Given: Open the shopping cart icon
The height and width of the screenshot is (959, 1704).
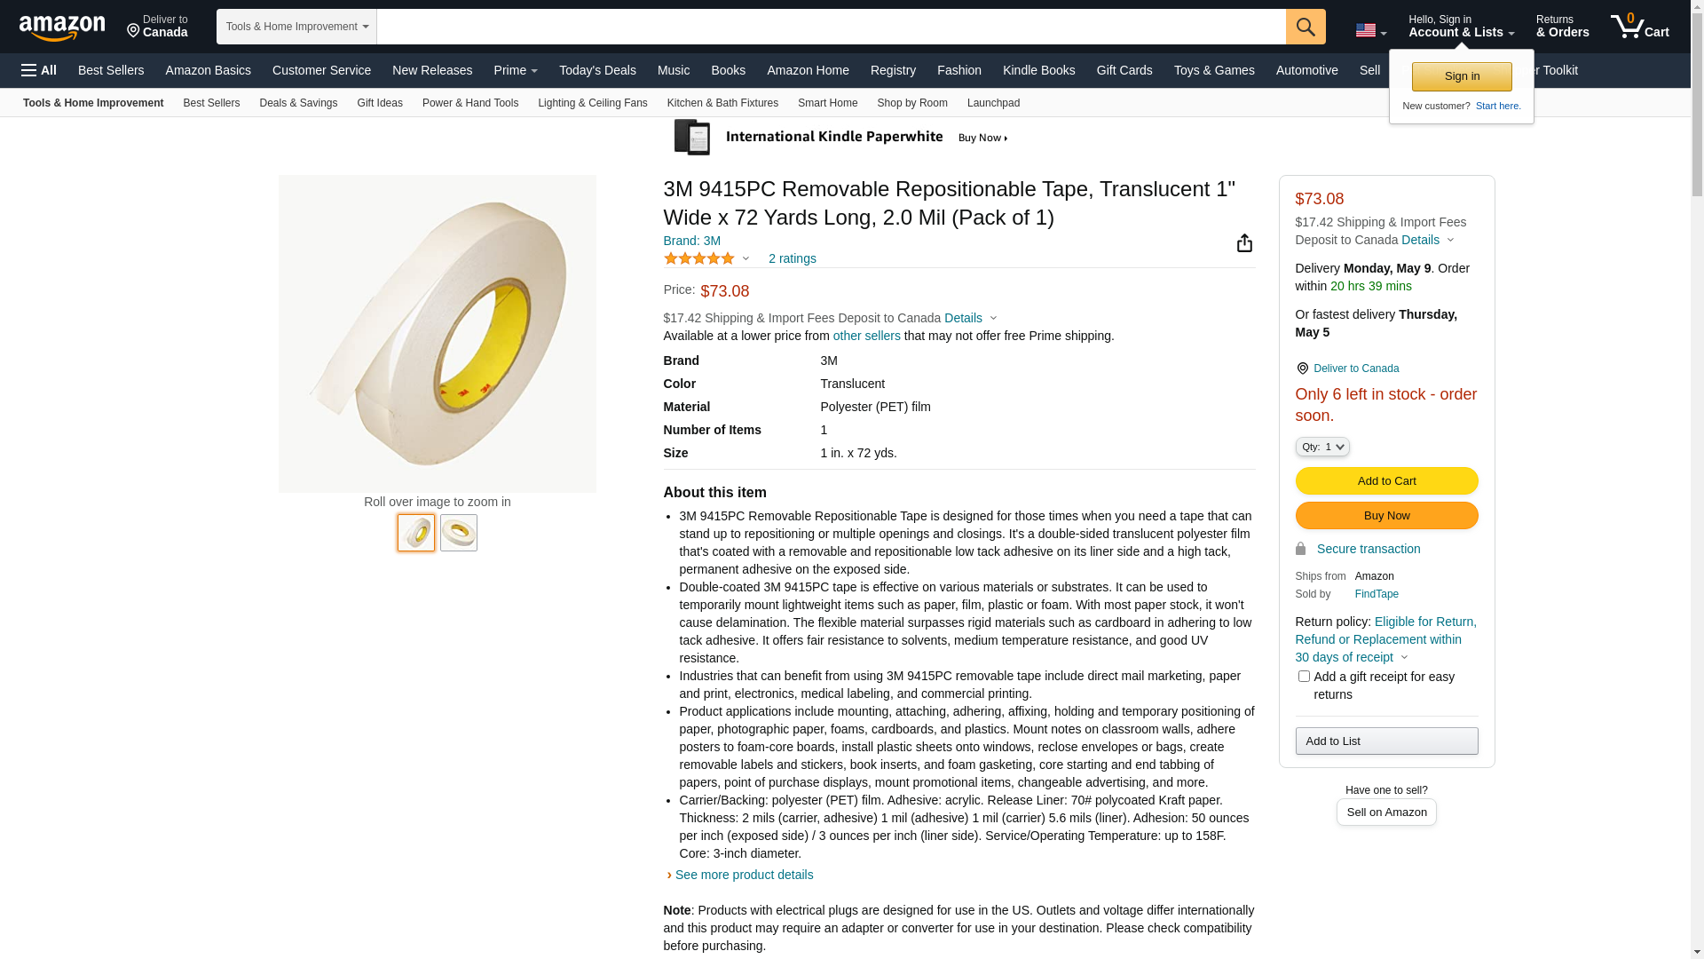Looking at the screenshot, I should click(x=1638, y=27).
